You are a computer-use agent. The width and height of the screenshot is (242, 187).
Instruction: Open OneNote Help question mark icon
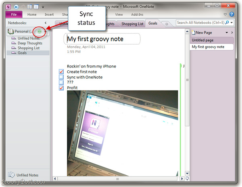click(231, 15)
